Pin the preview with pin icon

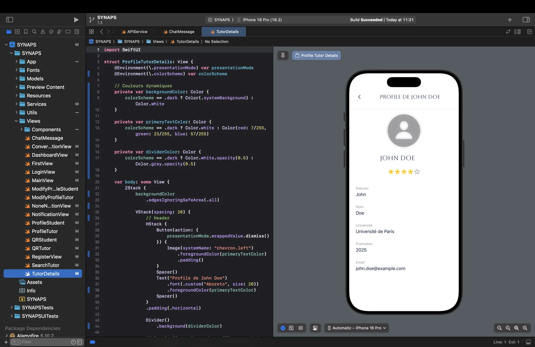coord(283,55)
